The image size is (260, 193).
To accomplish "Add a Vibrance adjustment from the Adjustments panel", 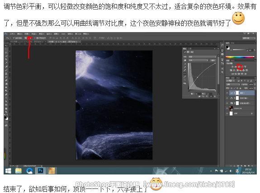I will (x=245, y=66).
